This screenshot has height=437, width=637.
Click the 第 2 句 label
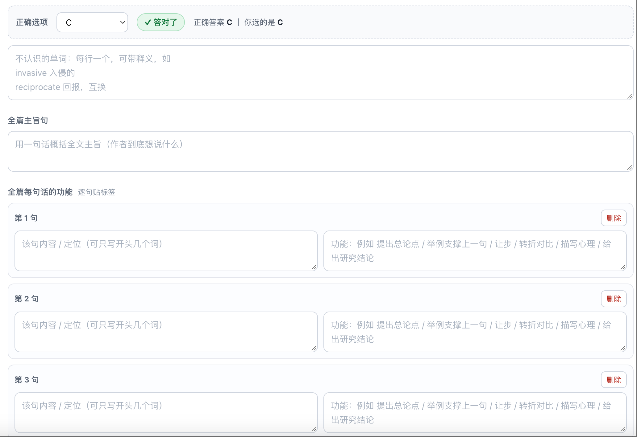point(27,299)
